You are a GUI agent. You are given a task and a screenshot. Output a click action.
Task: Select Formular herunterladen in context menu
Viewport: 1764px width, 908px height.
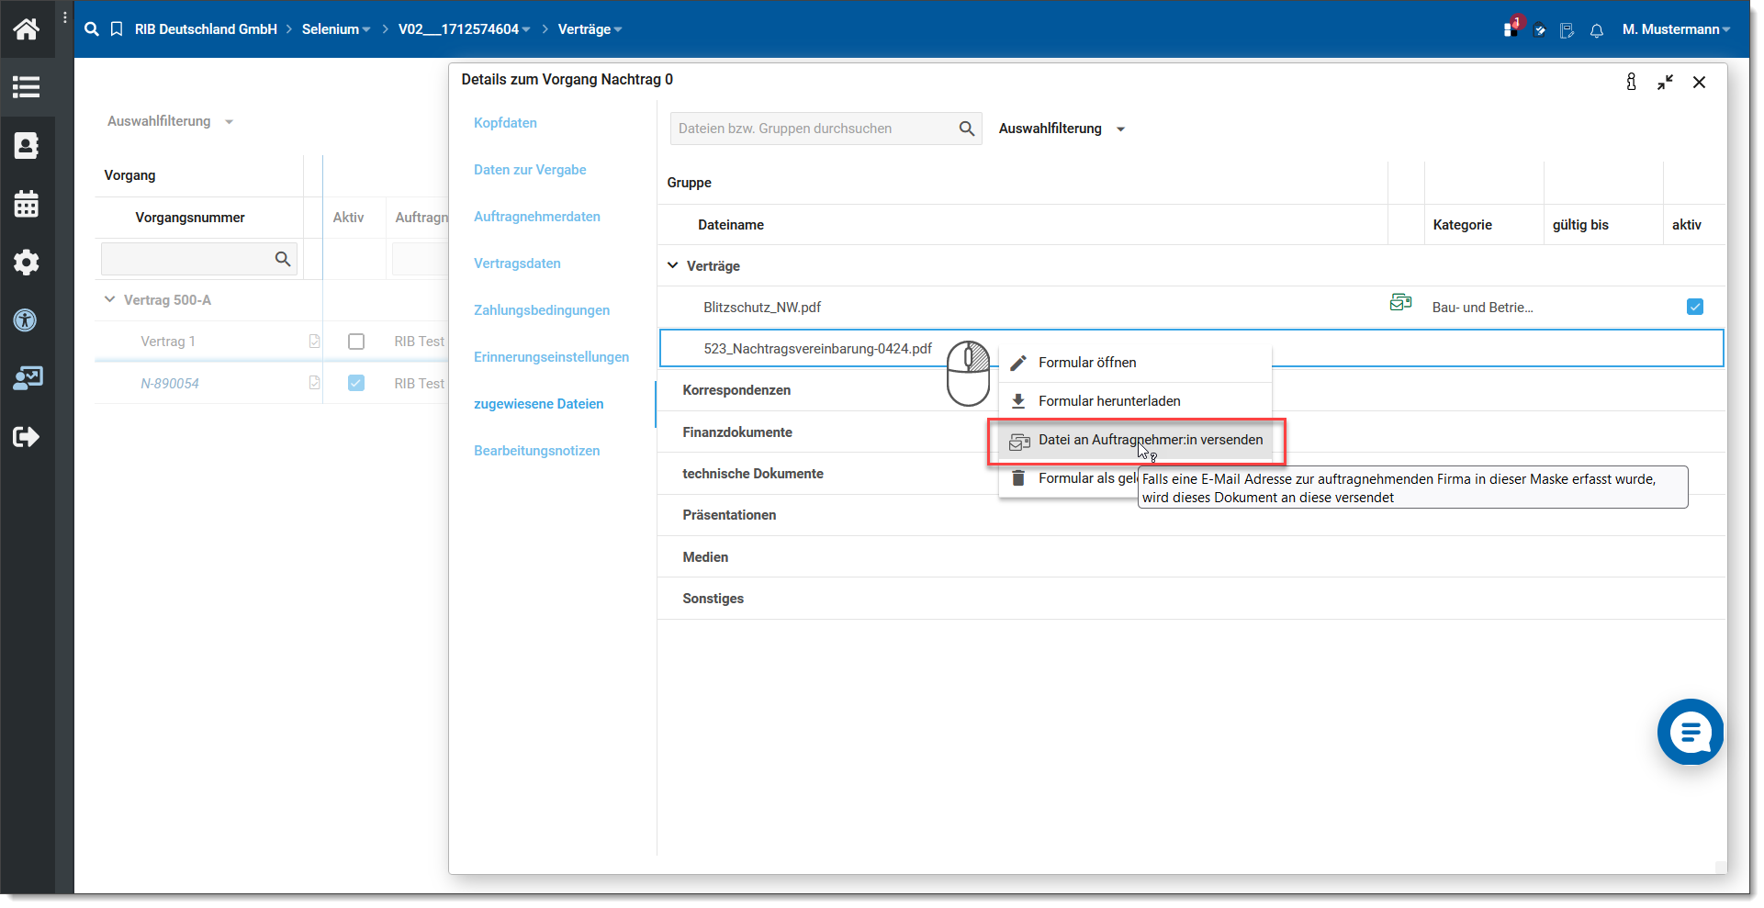click(x=1135, y=401)
